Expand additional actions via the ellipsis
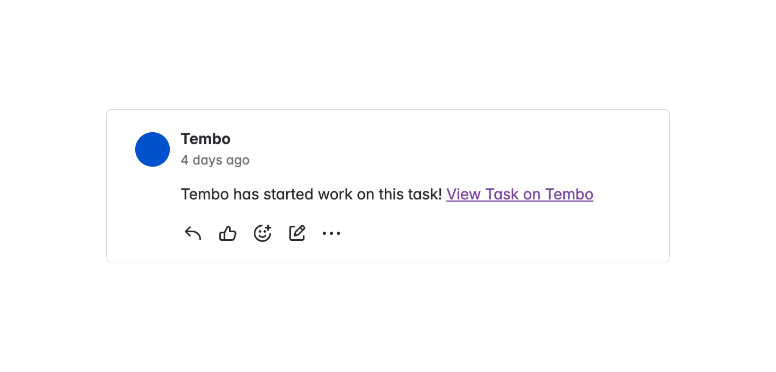776x372 pixels. [x=331, y=233]
